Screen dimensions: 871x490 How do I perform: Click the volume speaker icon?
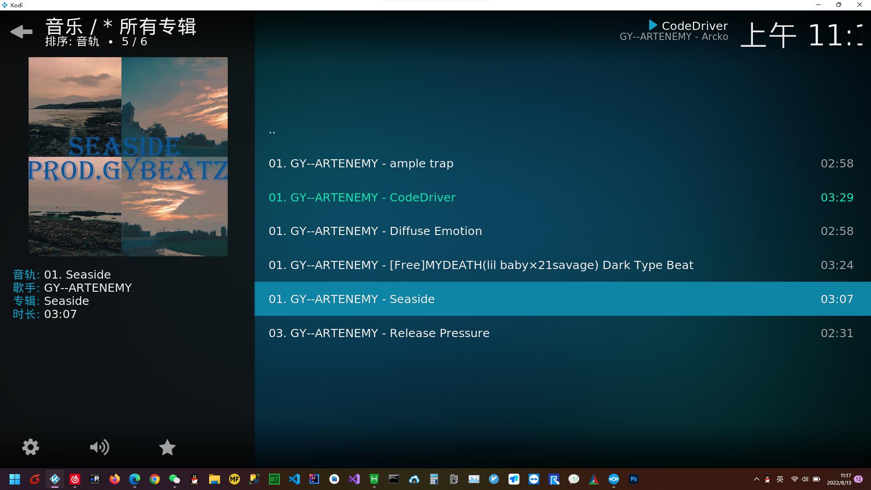click(99, 447)
